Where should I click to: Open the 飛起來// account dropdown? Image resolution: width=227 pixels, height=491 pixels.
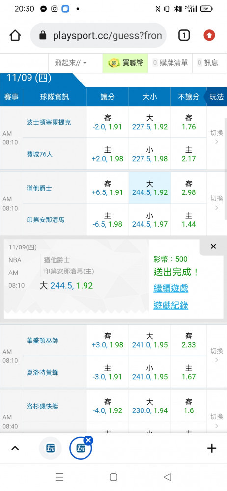tap(71, 63)
